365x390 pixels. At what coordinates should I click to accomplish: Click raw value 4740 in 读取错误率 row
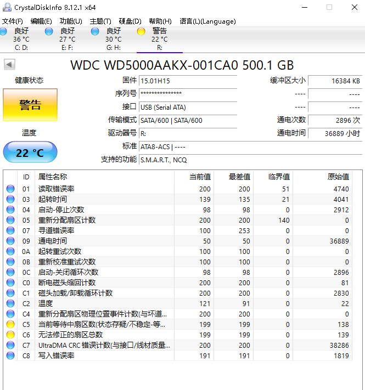341,189
